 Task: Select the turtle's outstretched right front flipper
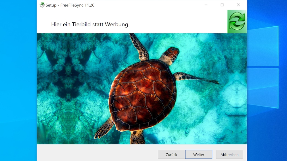(196, 78)
